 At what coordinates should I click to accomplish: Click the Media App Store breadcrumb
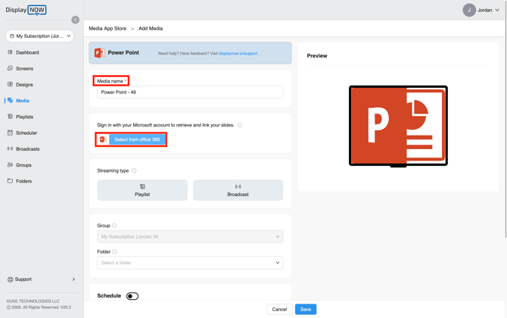tap(107, 29)
